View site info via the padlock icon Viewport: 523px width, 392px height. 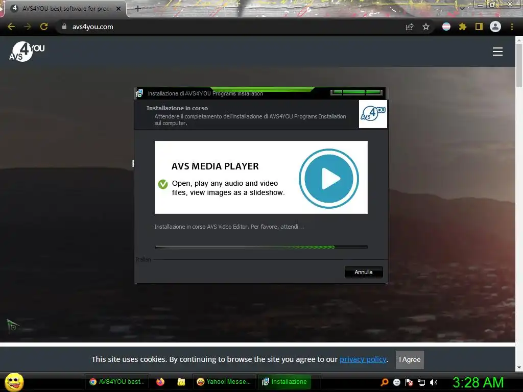click(x=64, y=27)
